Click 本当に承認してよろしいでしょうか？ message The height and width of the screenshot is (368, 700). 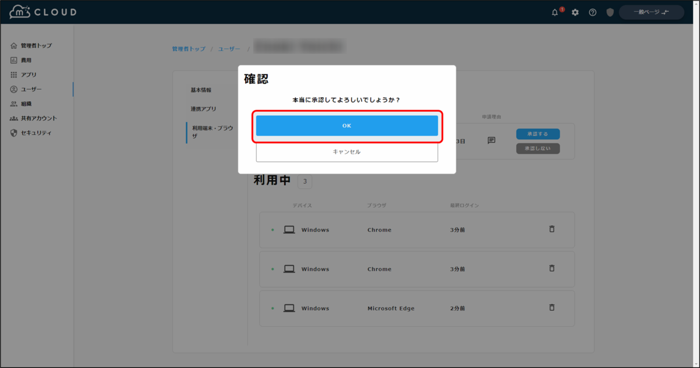[x=346, y=100]
